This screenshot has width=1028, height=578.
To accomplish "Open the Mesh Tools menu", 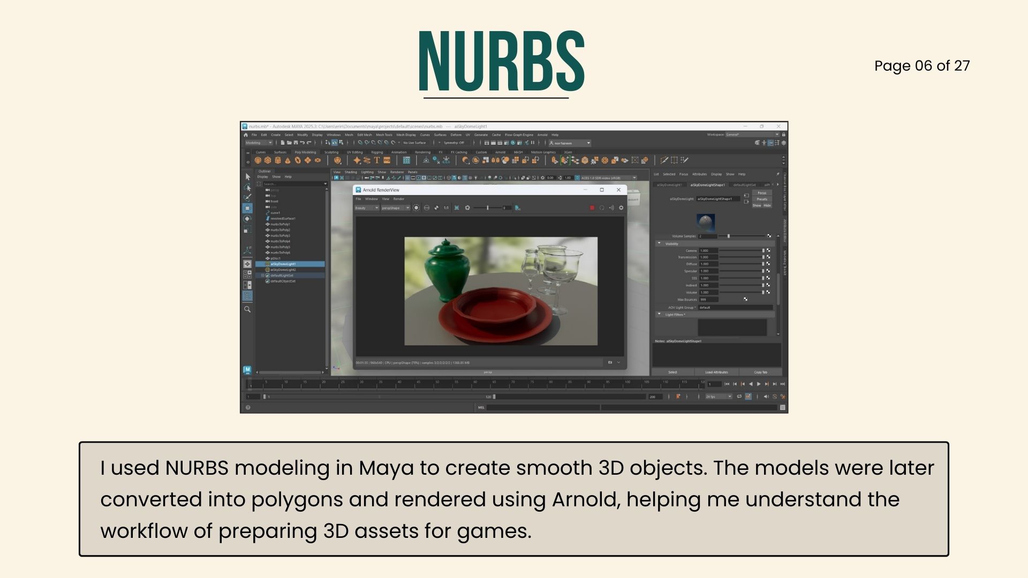I will click(384, 135).
